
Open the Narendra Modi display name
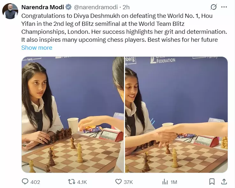pyautogui.click(x=43, y=7)
